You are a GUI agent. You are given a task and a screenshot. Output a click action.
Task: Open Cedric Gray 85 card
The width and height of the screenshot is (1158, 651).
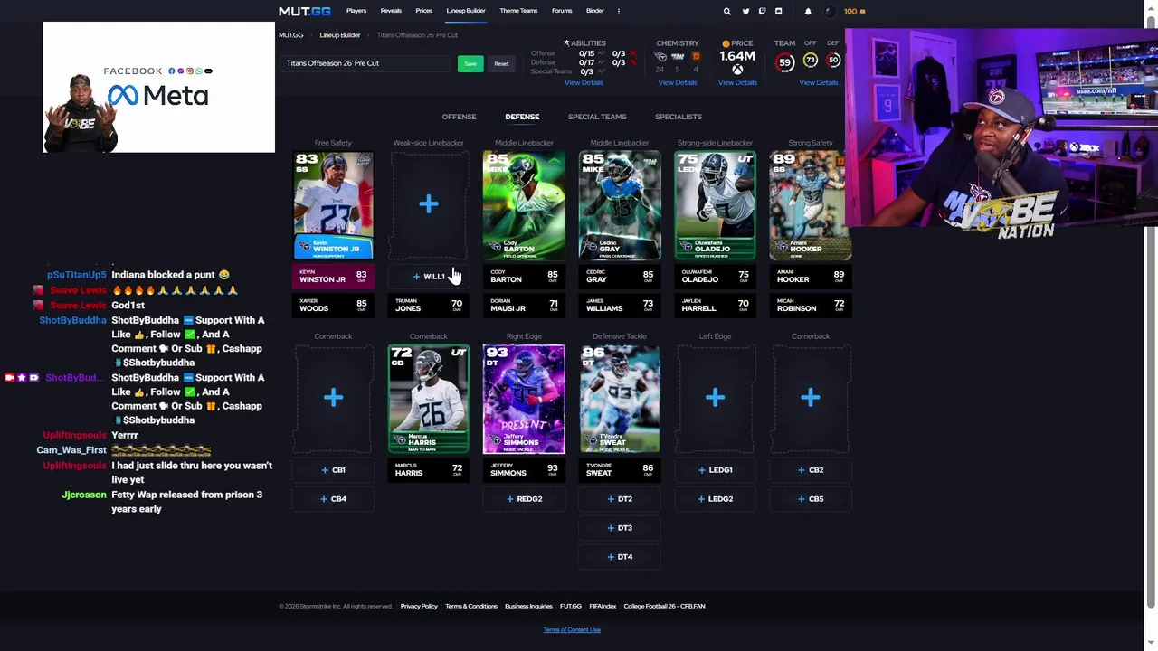click(x=620, y=205)
